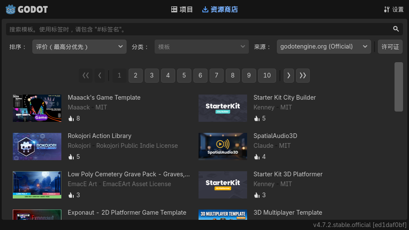Click the 许可证 license button
Viewport: 409px width, 230px height.
(x=390, y=47)
